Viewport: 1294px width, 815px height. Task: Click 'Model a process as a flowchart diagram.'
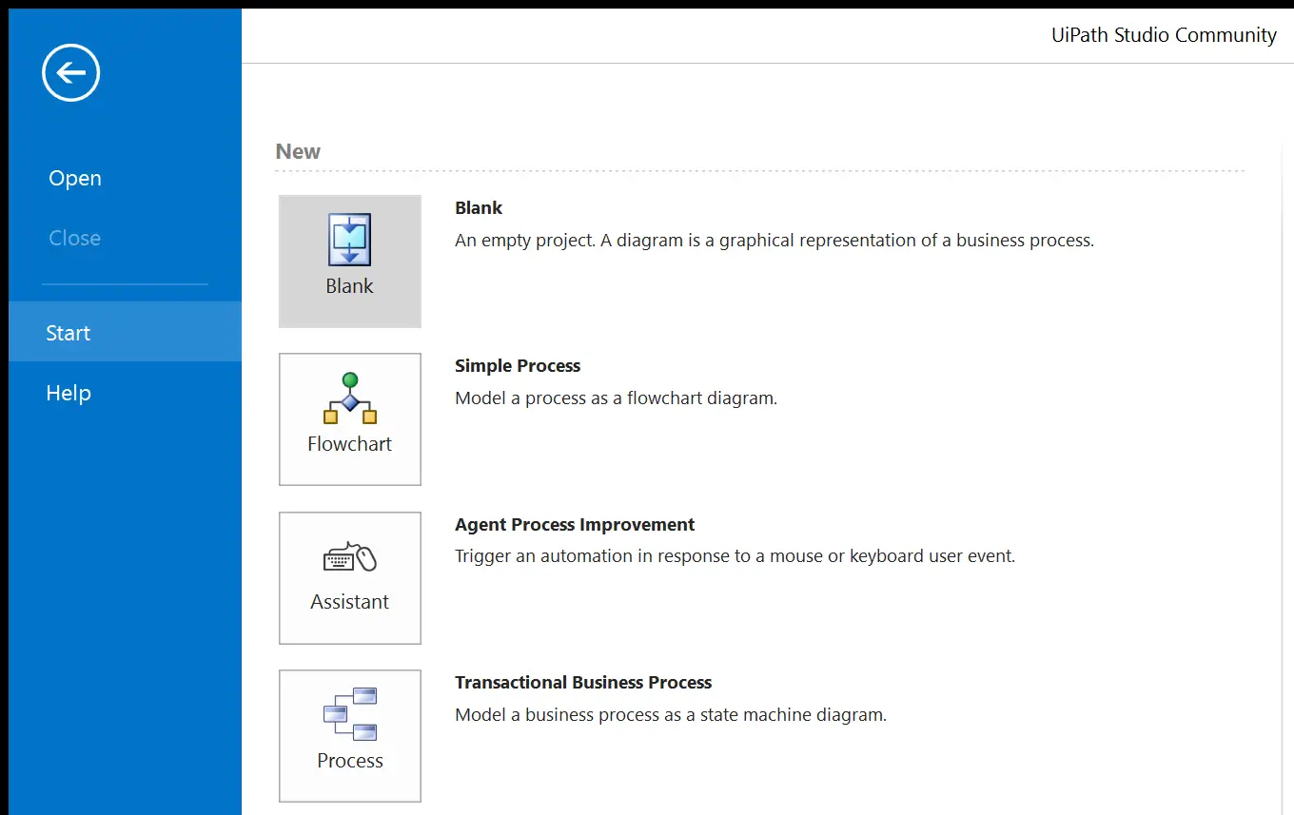click(617, 398)
